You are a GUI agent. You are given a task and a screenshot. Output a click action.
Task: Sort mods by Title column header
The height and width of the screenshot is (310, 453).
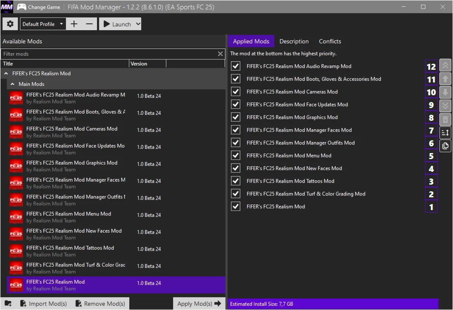pyautogui.click(x=65, y=63)
